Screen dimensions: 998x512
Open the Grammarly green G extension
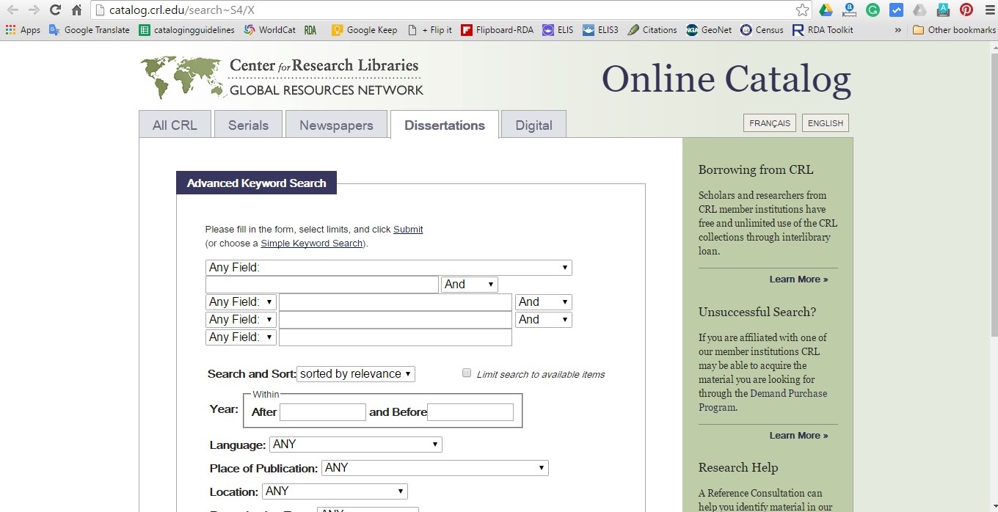point(873,10)
